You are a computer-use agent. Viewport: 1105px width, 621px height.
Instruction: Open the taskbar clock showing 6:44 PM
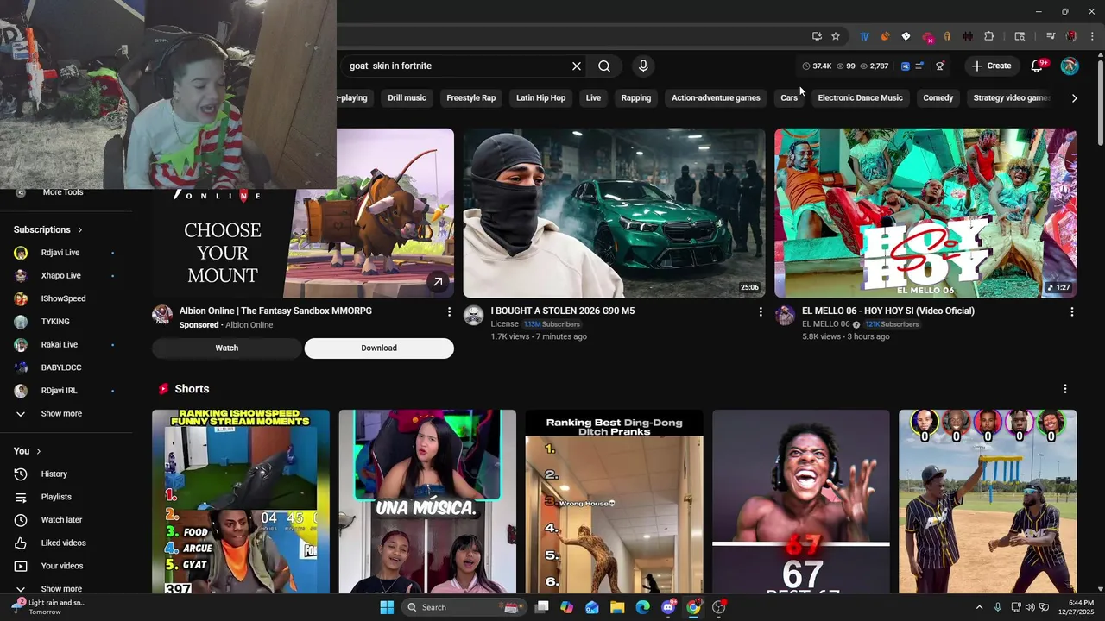pyautogui.click(x=1075, y=607)
